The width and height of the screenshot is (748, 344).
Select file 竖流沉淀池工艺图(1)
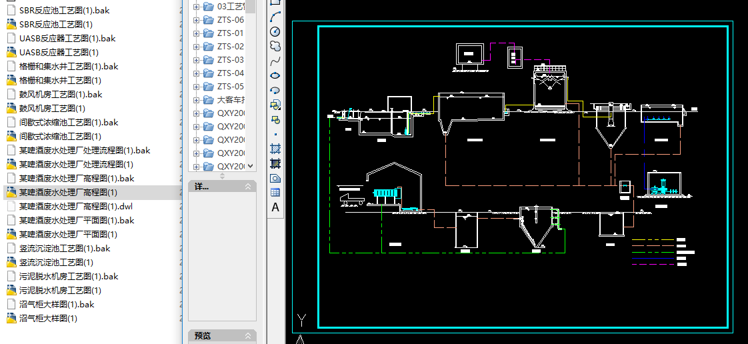coord(56,263)
